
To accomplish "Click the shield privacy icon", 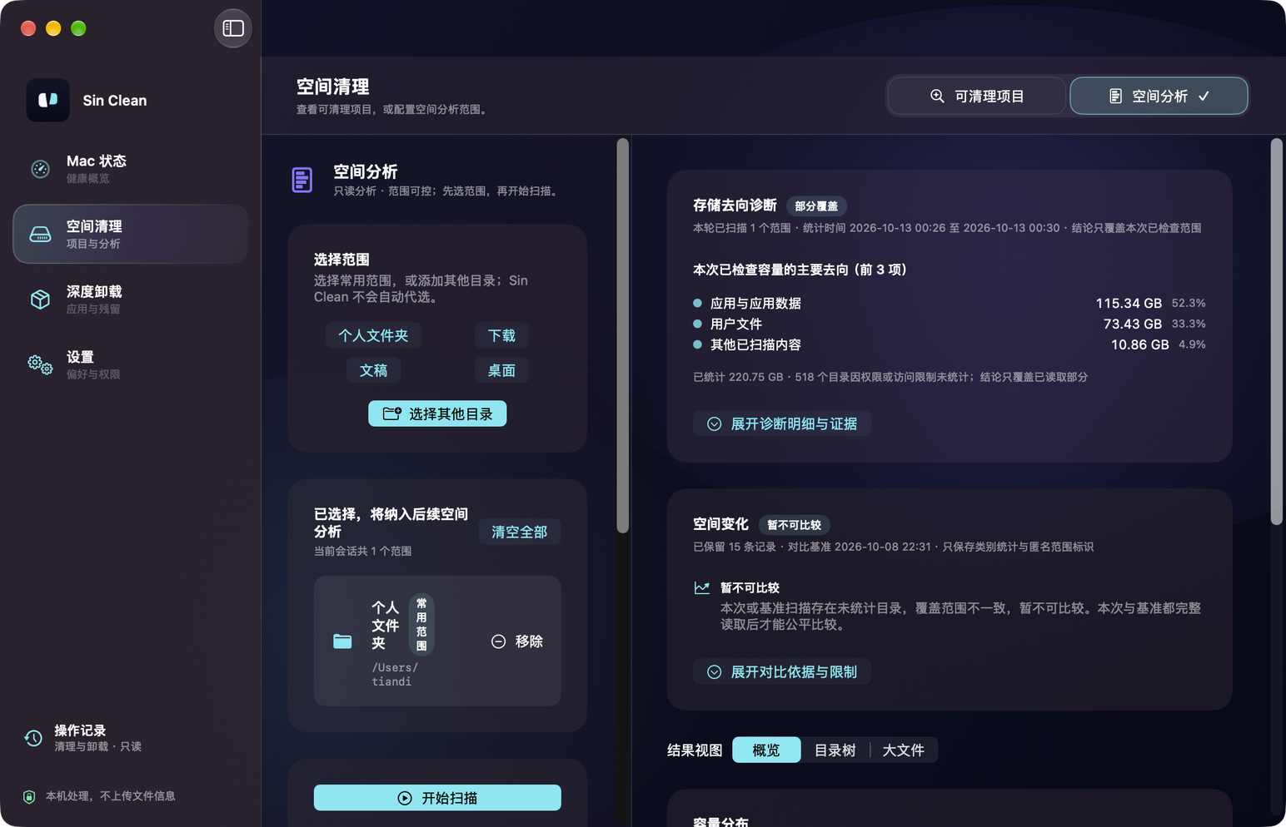I will [29, 796].
